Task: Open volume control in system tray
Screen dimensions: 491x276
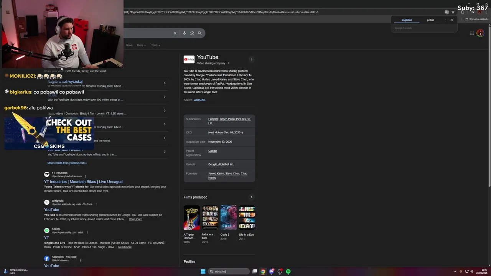Action: coord(471,271)
